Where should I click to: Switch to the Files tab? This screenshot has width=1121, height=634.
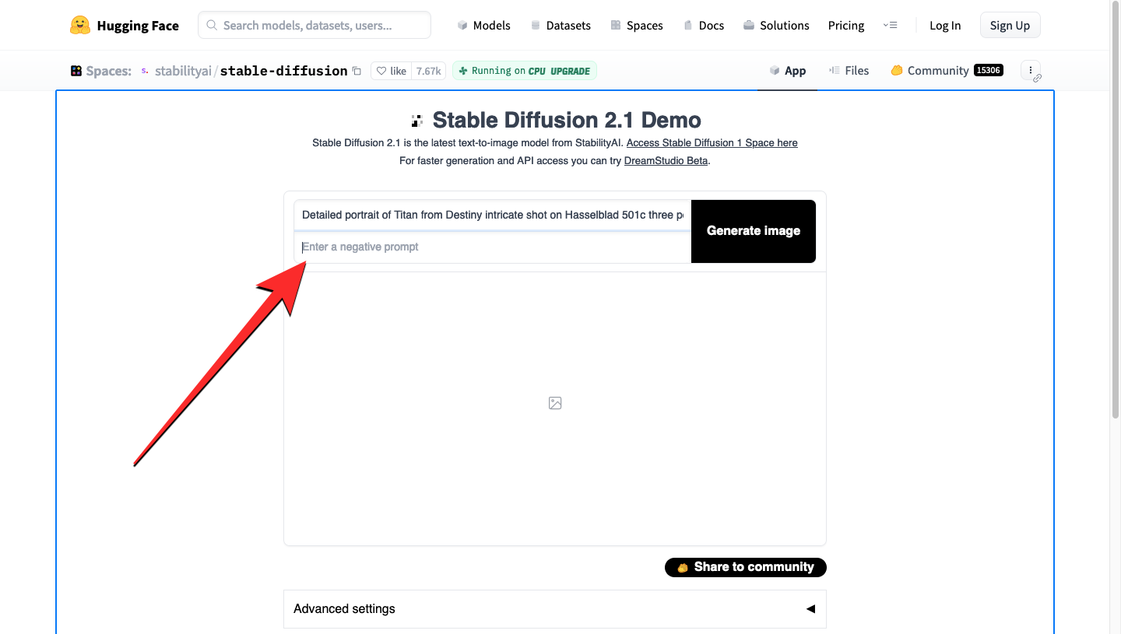click(849, 71)
